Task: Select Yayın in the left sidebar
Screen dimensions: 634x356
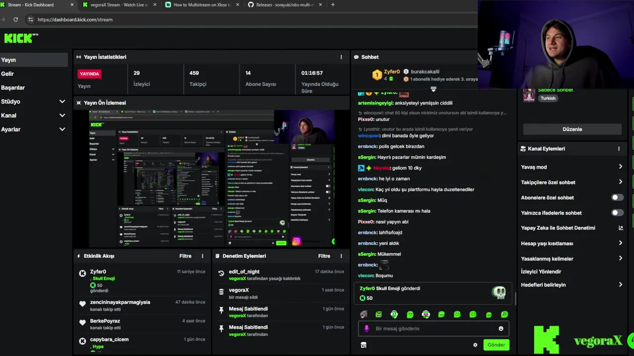Action: pyautogui.click(x=34, y=60)
